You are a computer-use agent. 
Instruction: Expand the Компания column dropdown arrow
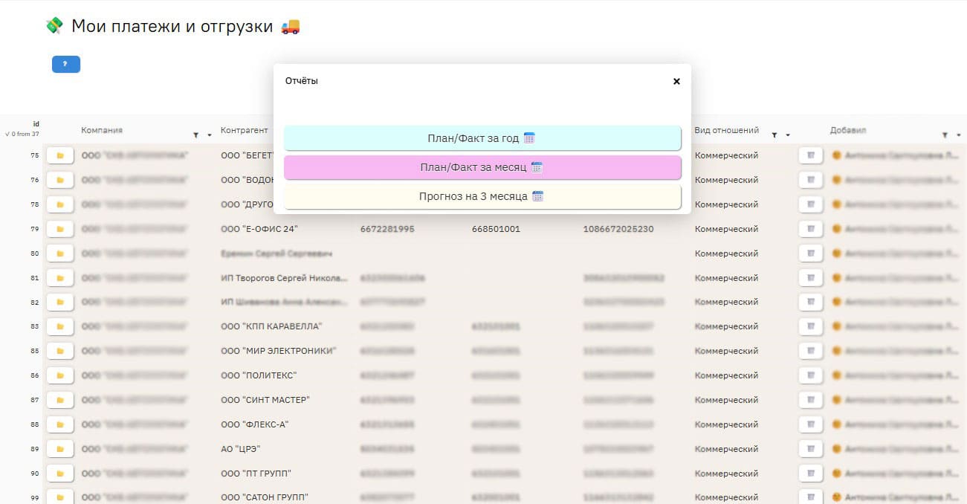[x=209, y=135]
